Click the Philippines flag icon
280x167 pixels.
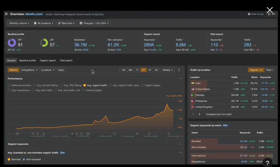[193, 101]
